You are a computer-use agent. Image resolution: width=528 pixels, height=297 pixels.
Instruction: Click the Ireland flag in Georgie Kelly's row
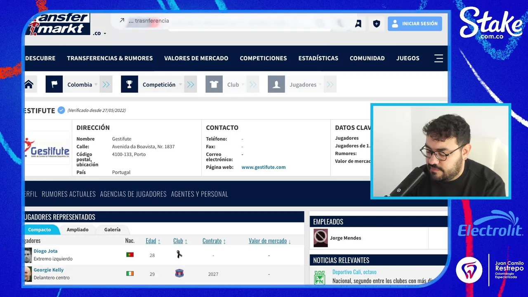[x=130, y=273]
